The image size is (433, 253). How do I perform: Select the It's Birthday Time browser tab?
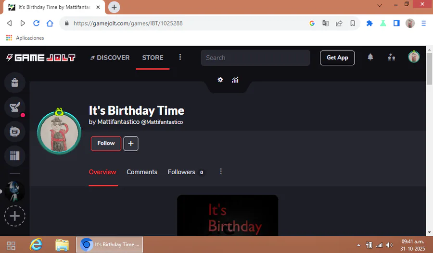coord(54,7)
